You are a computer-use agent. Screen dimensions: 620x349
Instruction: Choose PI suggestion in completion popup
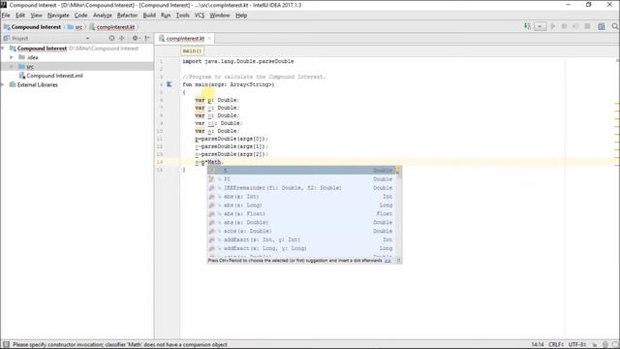(301, 179)
